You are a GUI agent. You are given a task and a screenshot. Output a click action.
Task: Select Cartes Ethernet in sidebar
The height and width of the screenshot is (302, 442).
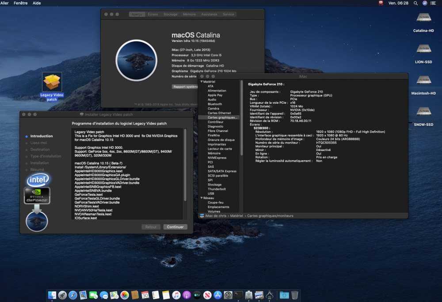pos(219,113)
